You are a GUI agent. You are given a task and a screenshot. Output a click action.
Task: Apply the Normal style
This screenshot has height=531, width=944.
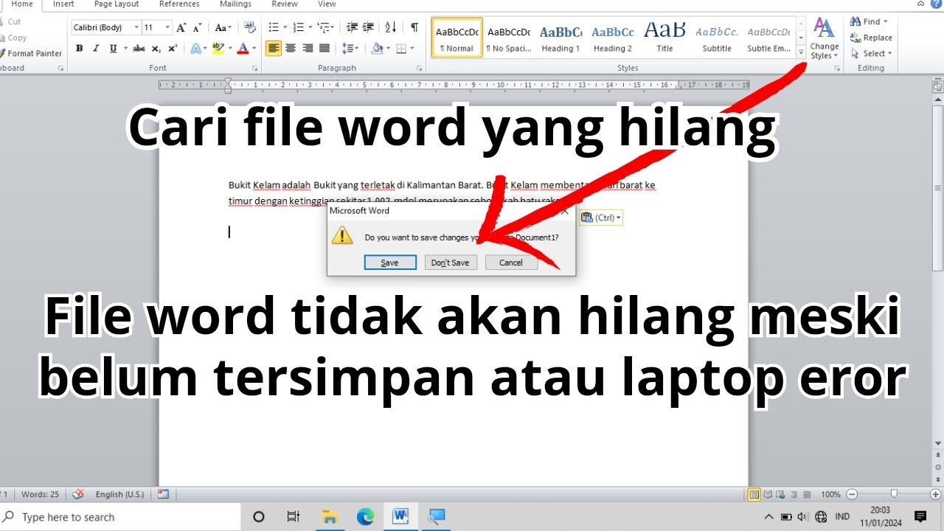[457, 38]
